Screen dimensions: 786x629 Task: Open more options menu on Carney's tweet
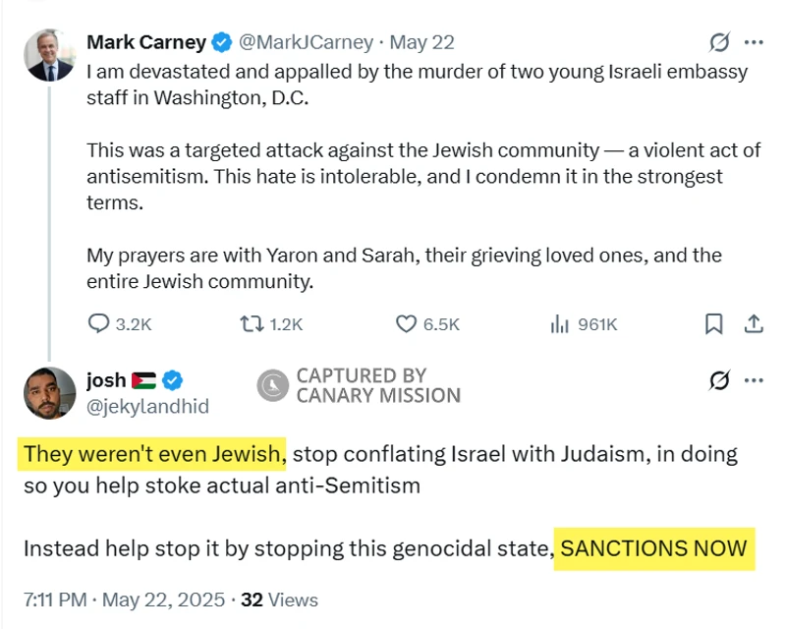click(754, 42)
